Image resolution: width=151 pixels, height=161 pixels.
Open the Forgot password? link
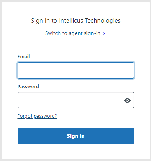[x=37, y=116]
